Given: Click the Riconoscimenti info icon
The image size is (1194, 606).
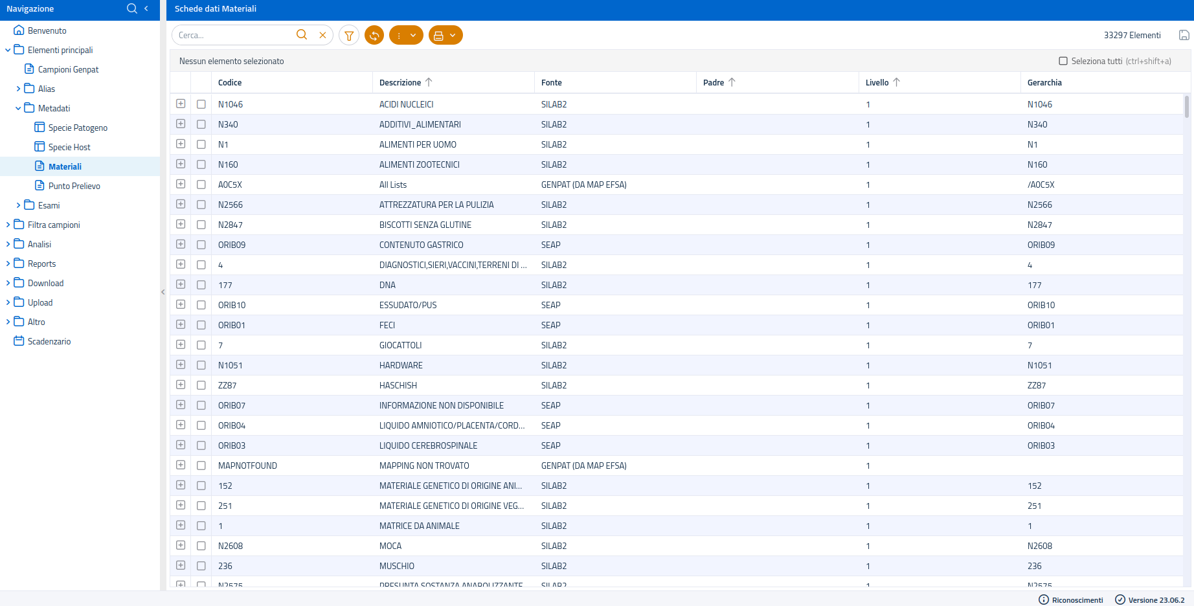Looking at the screenshot, I should point(1044,600).
